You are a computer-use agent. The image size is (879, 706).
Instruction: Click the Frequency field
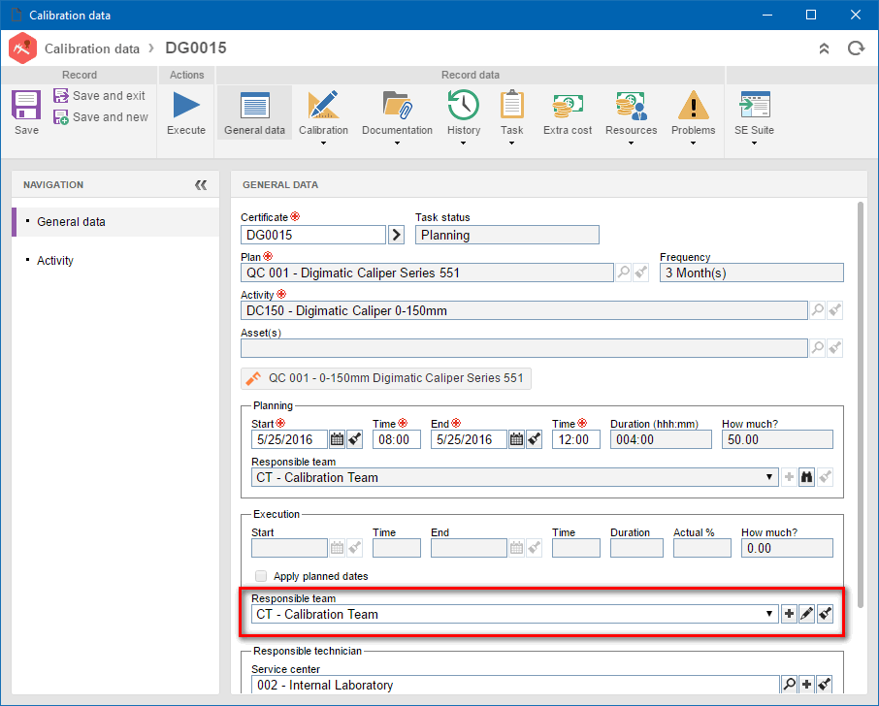click(751, 273)
